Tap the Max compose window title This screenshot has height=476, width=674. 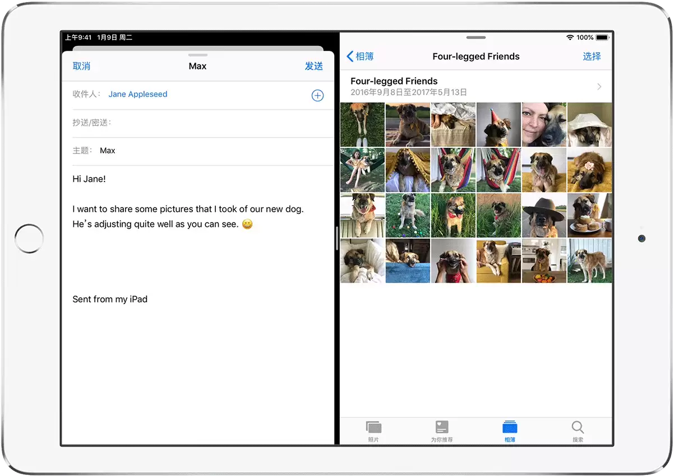pyautogui.click(x=197, y=66)
